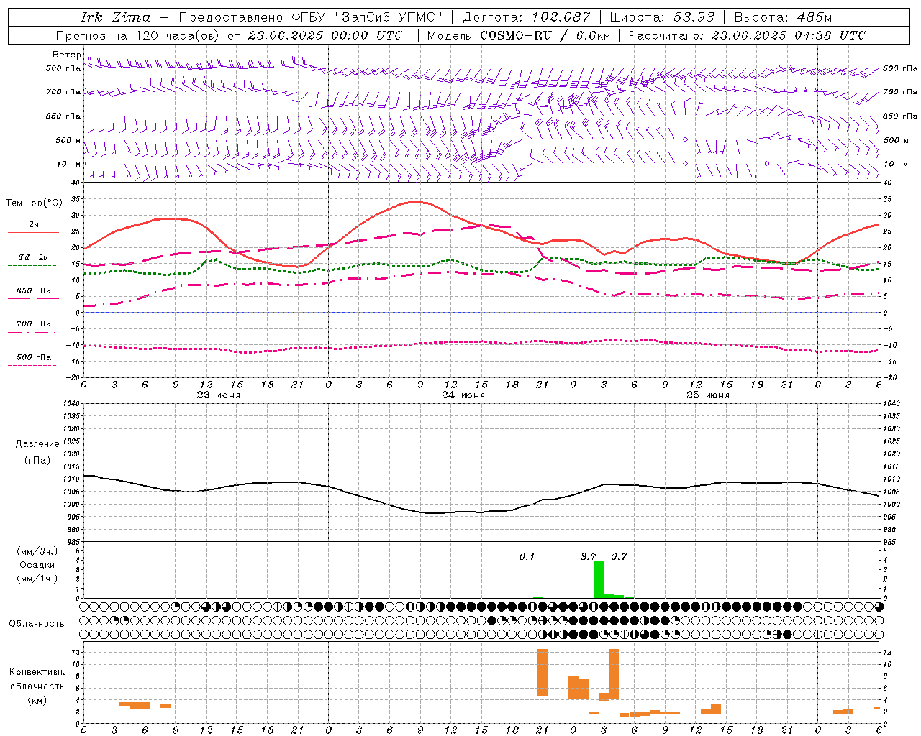Click the 500 гПа temperature legend entry
The image size is (921, 736).
tap(34, 356)
